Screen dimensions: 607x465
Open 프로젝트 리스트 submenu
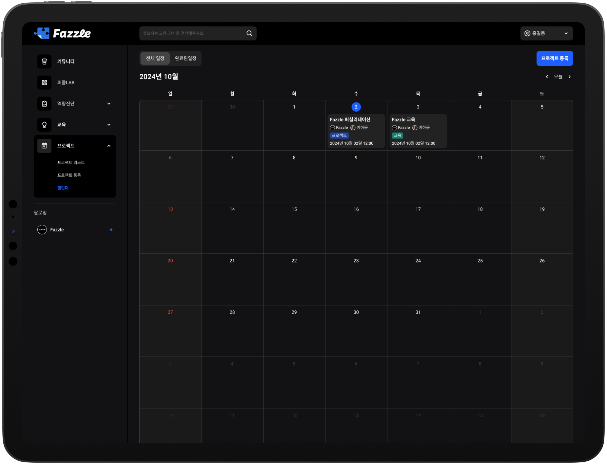(71, 162)
